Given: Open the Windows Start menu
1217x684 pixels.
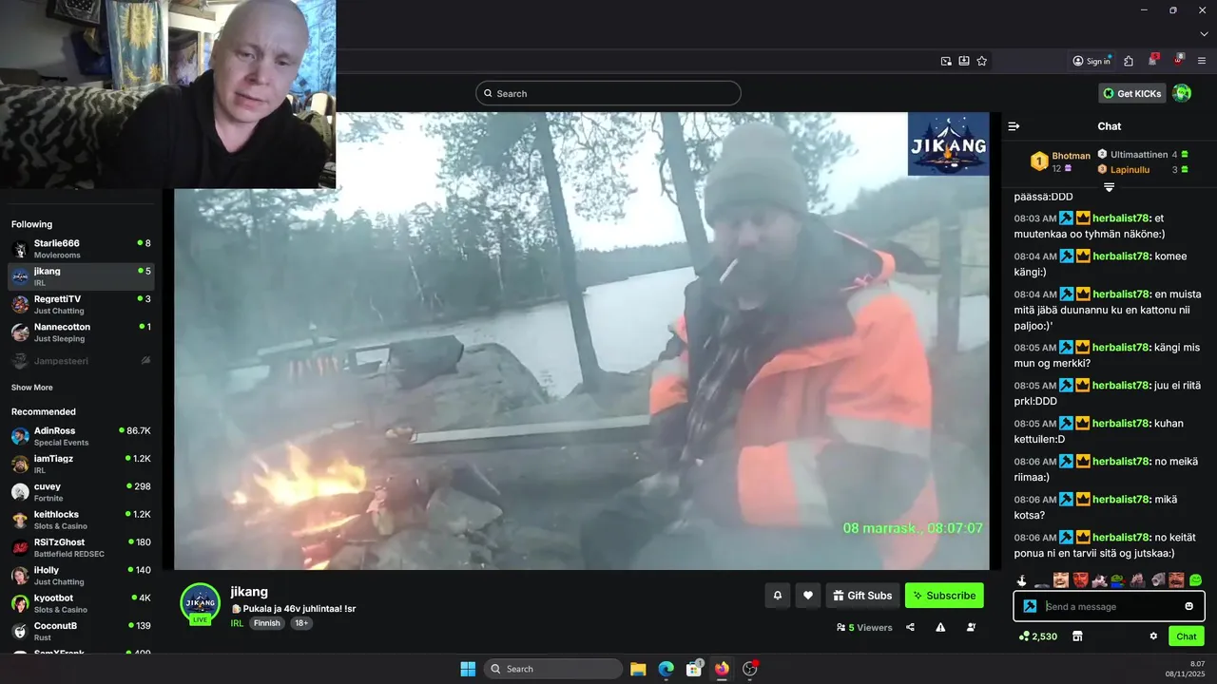Looking at the screenshot, I should 468,669.
